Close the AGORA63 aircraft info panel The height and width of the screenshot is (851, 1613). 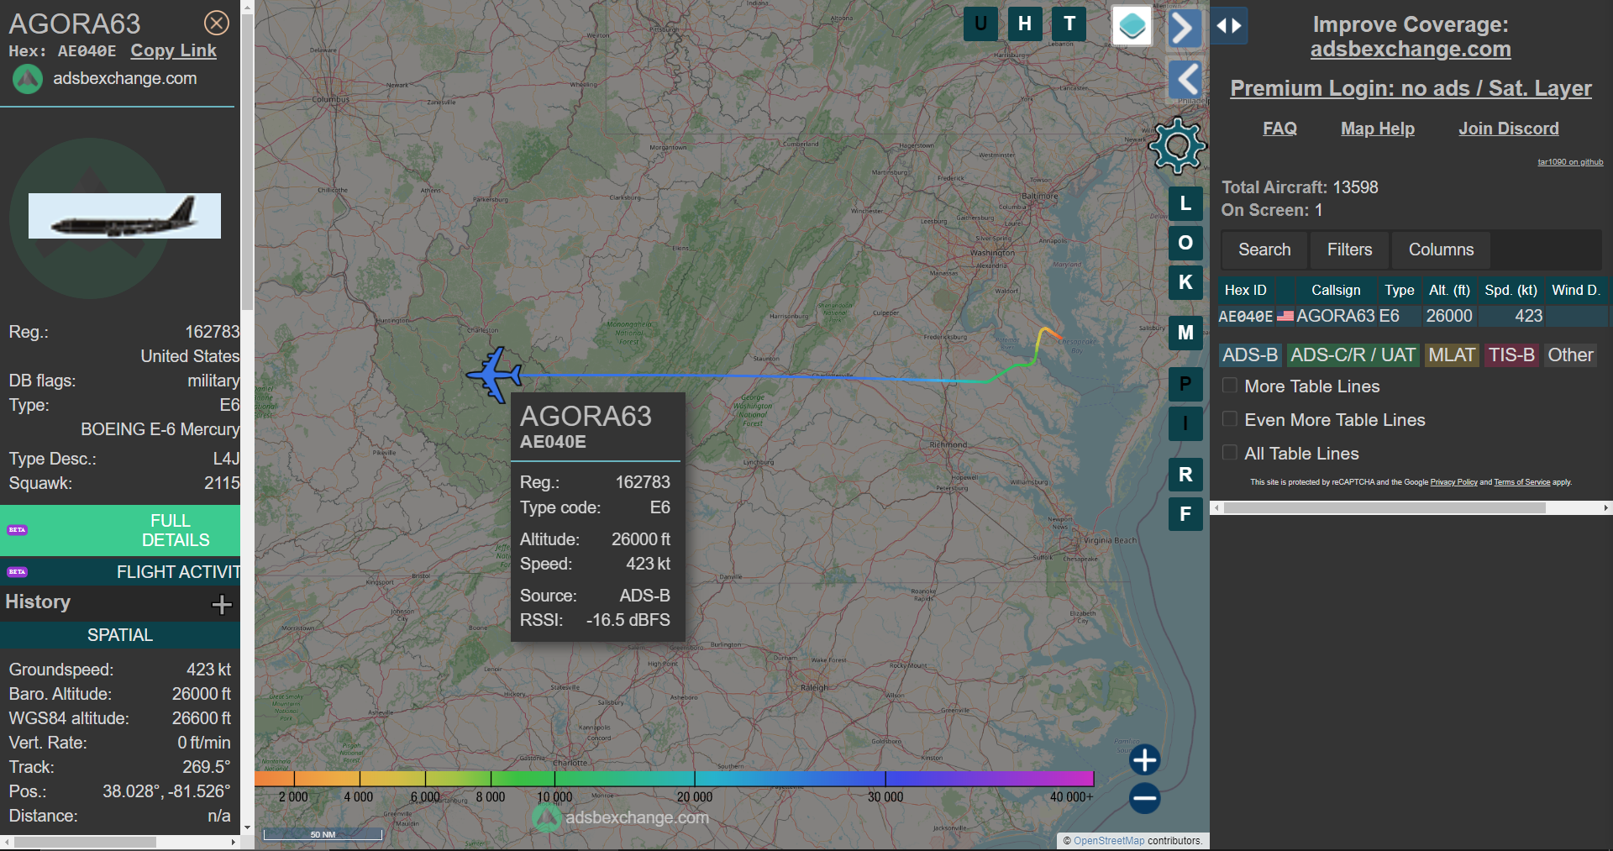coord(217,23)
